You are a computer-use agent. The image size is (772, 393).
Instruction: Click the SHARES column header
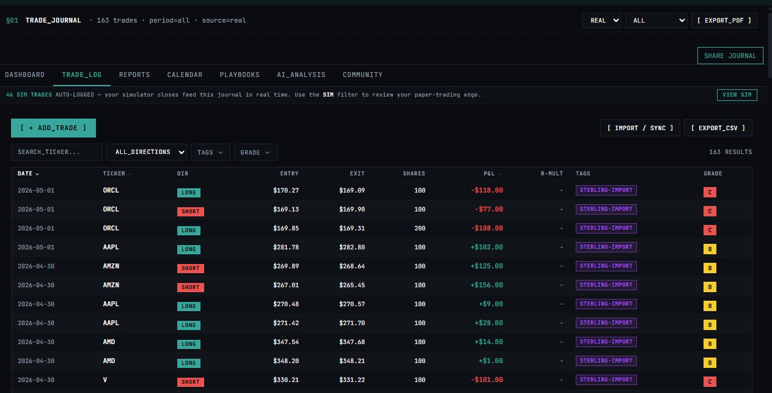pyautogui.click(x=414, y=174)
